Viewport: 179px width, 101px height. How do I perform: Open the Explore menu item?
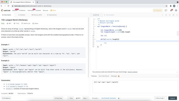pos(15,10)
